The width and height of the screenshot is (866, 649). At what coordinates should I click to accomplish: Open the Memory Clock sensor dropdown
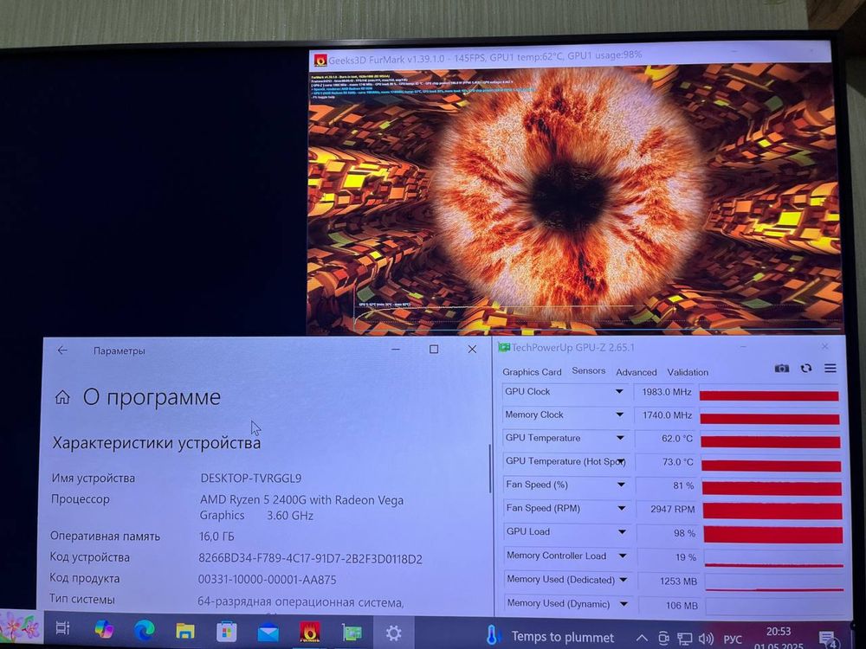[620, 414]
